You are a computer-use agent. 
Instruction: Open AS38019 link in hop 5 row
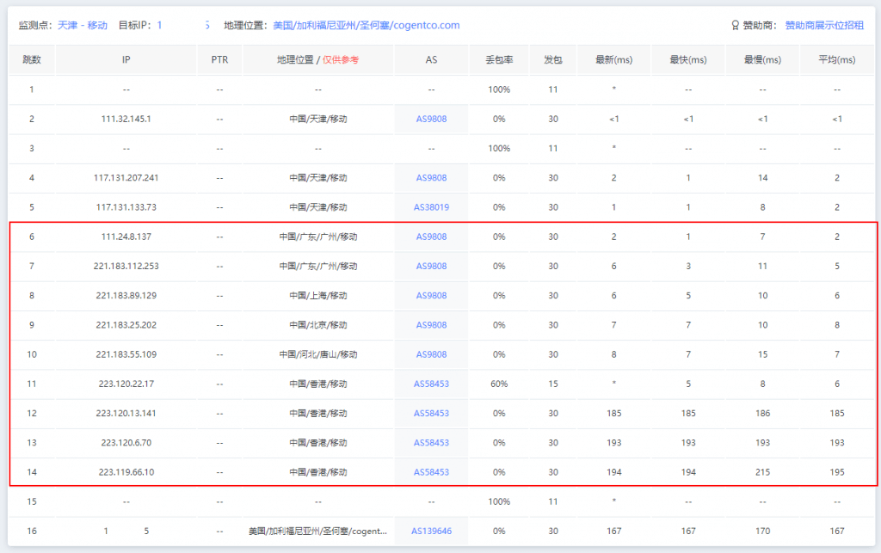431,207
